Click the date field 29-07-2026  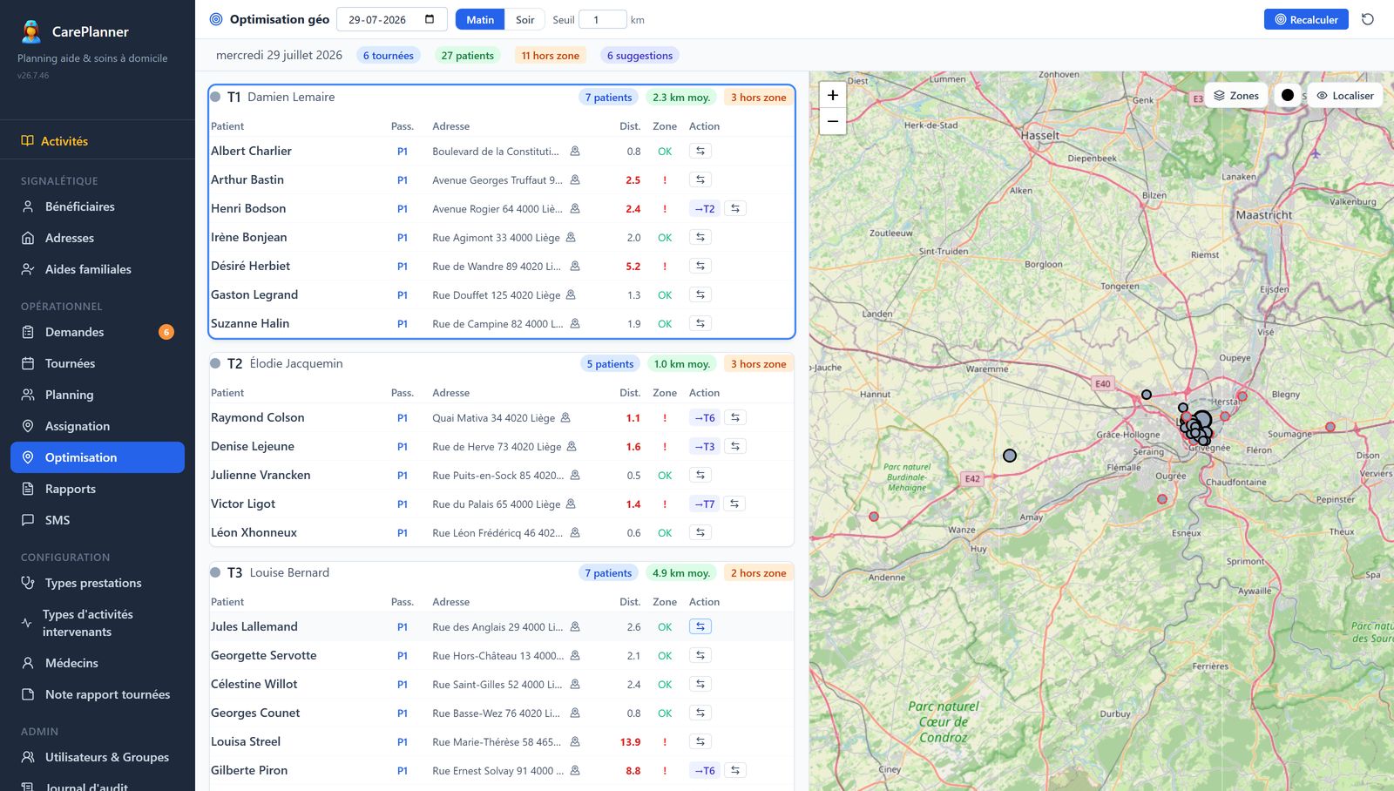tap(392, 19)
